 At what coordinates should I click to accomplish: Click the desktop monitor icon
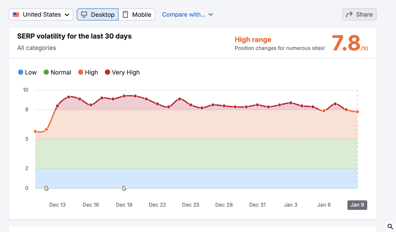tap(84, 14)
